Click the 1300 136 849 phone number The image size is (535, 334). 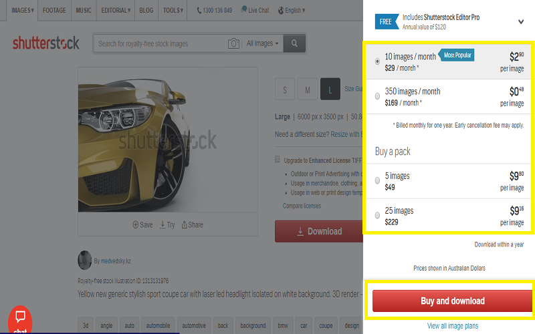(217, 11)
